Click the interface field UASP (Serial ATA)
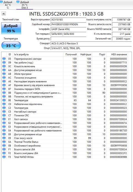This screenshot has width=133, height=192. [x=68, y=29]
